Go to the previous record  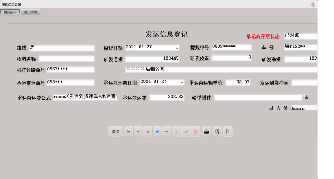coord(138,131)
